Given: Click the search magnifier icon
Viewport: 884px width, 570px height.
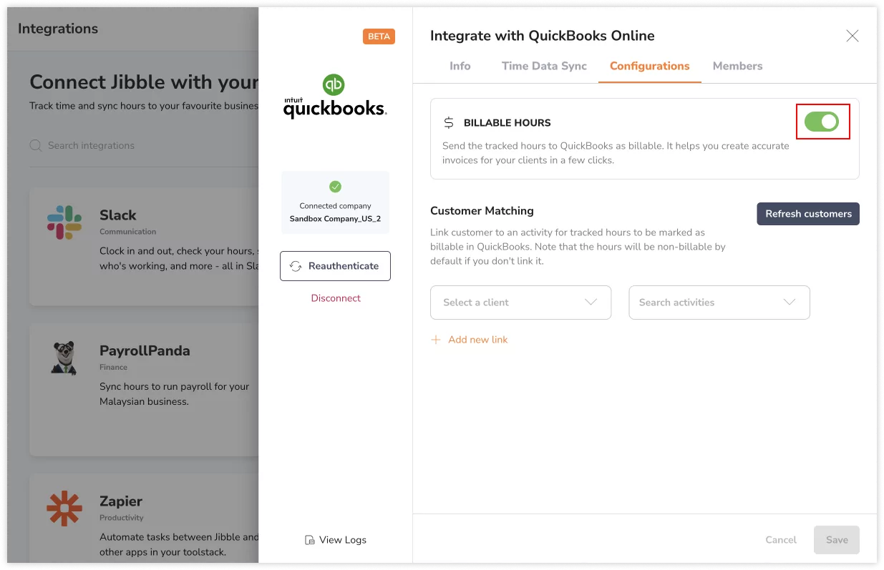Looking at the screenshot, I should click(36, 145).
